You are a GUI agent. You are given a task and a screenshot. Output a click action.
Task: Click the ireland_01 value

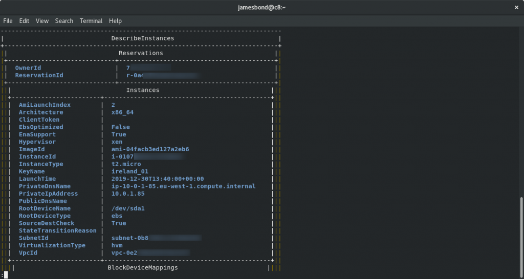coord(130,171)
